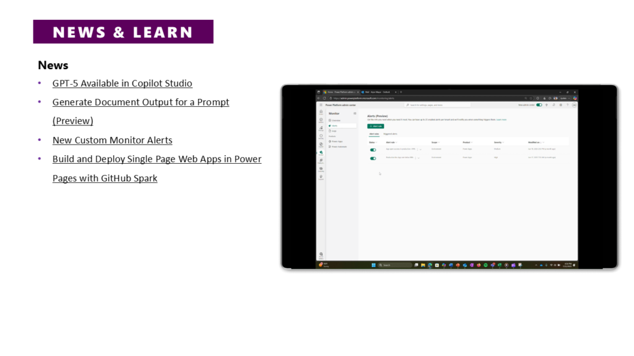Viewport: 634px width, 356px height.
Task: Toggle status of the second alert rule
Action: pos(373,158)
